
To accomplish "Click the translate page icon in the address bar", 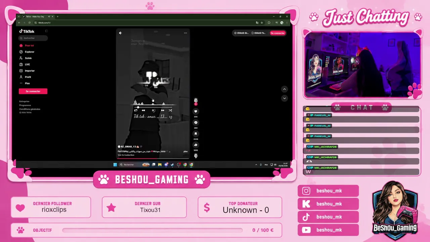I will (257, 23).
